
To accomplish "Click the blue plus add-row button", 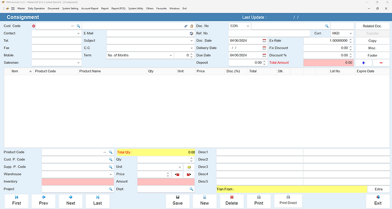I will (x=363, y=63).
